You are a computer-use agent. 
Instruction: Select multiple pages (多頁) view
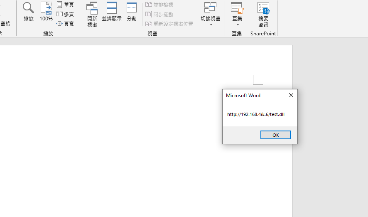click(65, 14)
